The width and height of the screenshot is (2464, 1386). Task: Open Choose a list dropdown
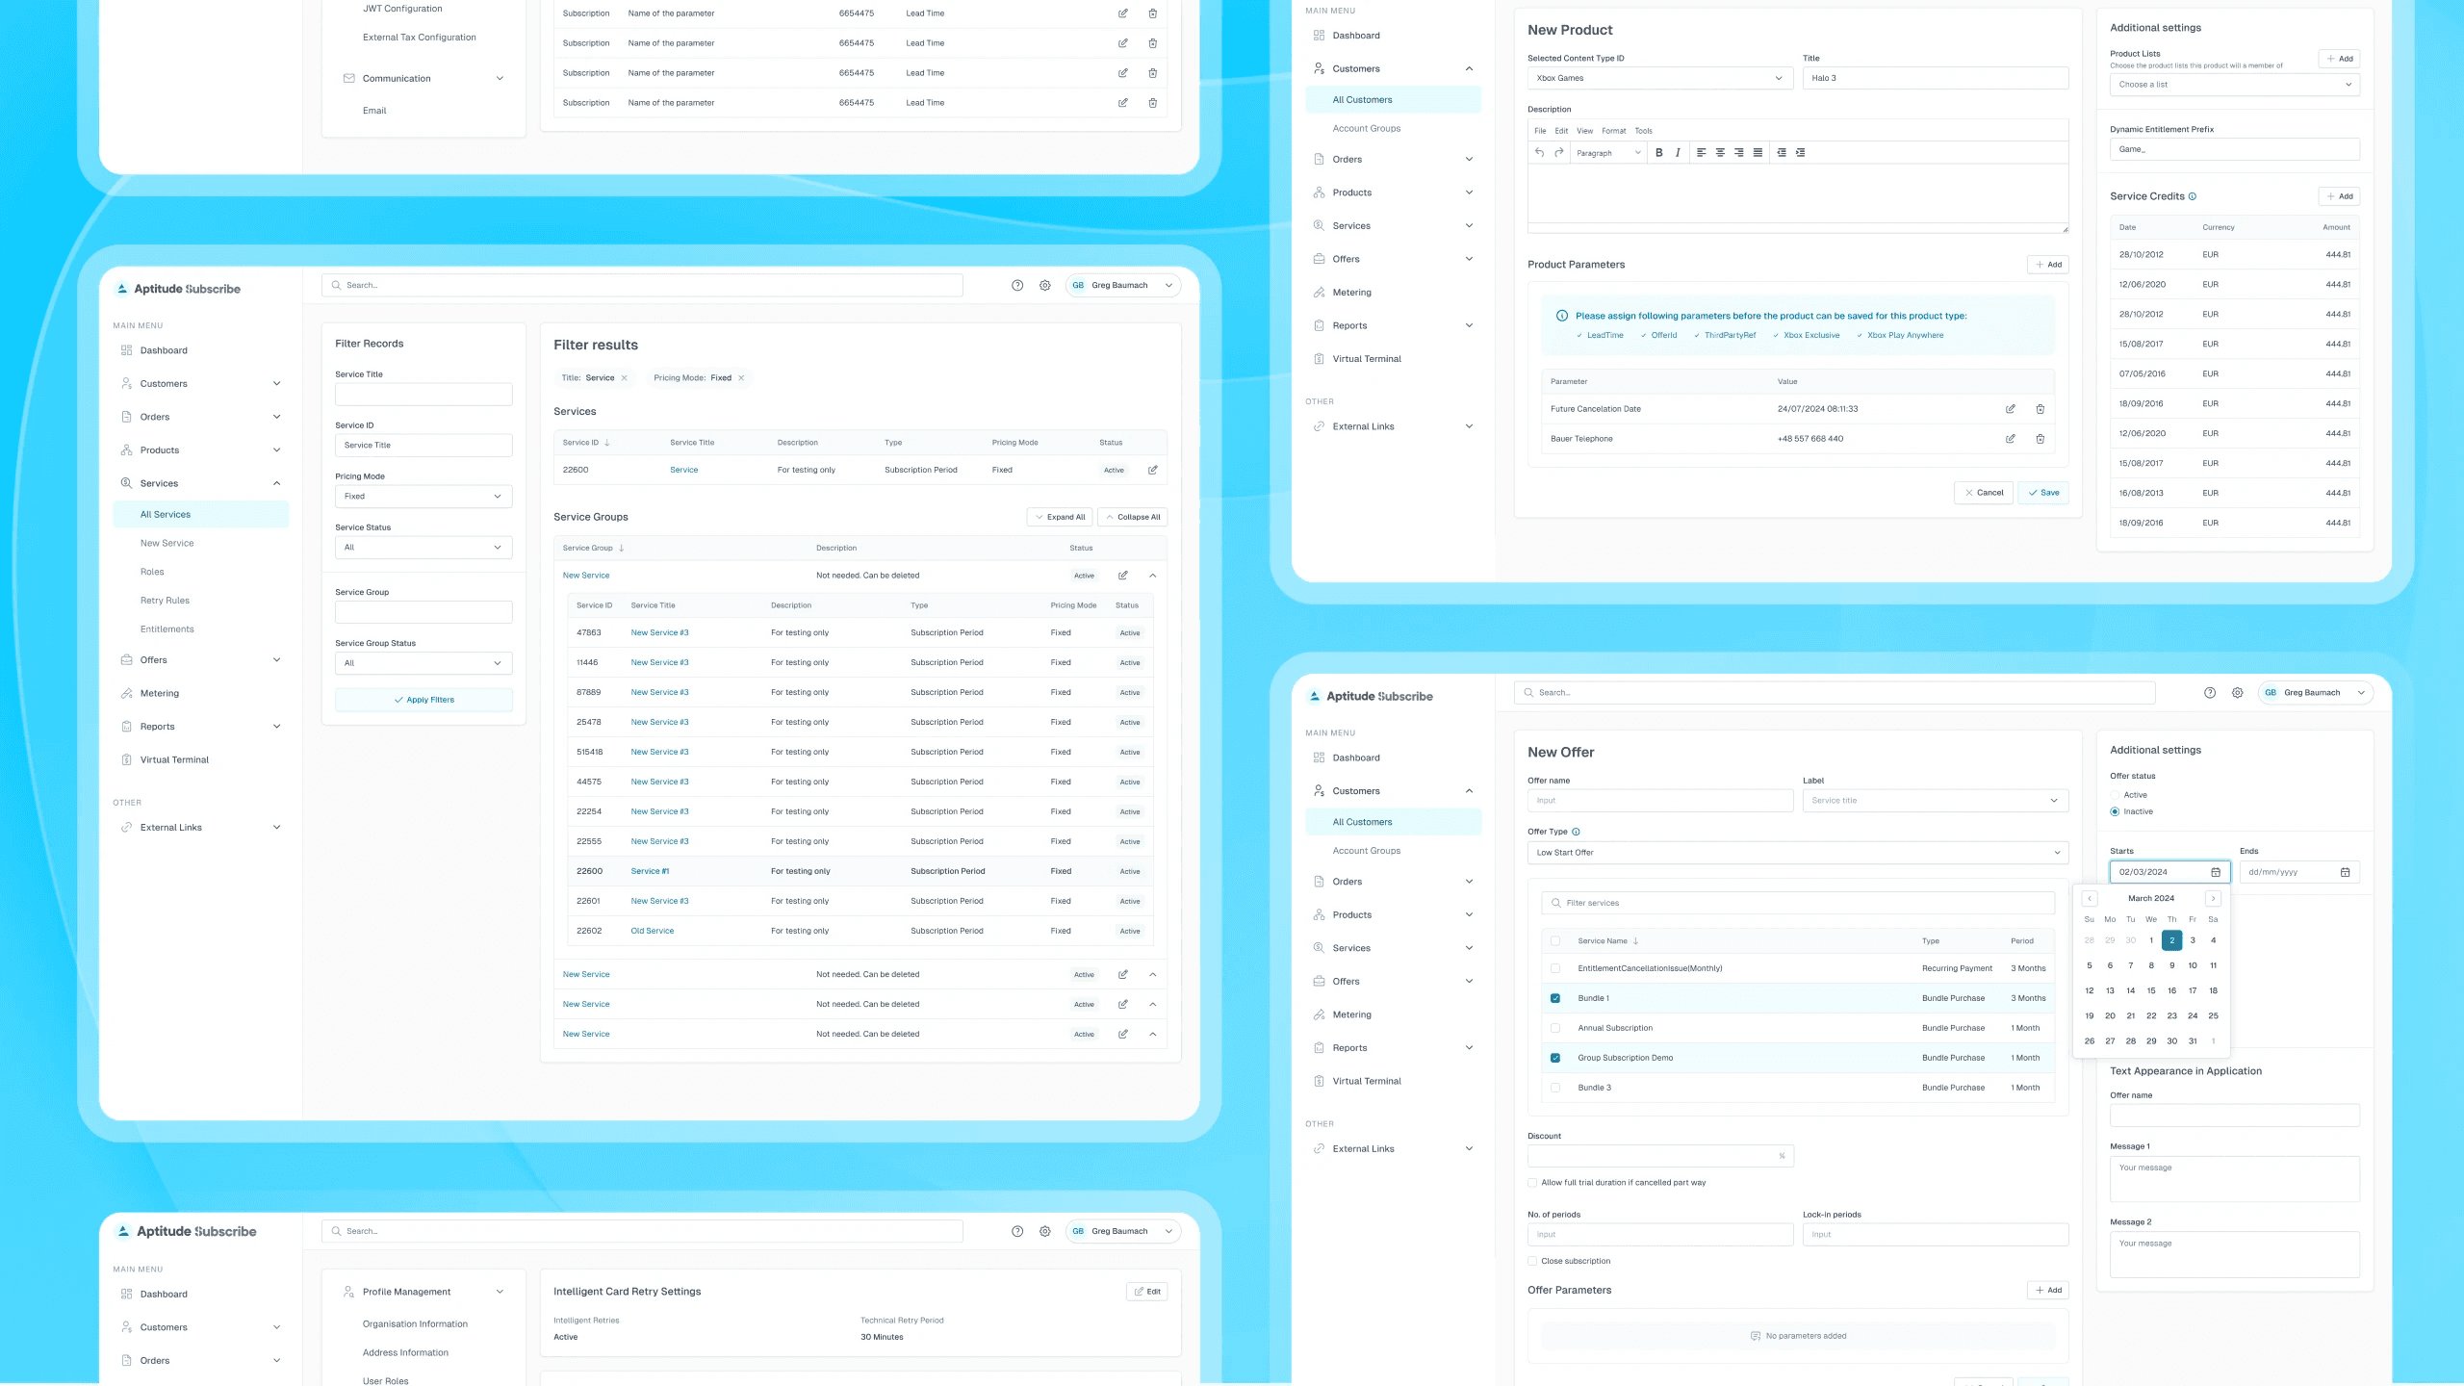[x=2234, y=85]
